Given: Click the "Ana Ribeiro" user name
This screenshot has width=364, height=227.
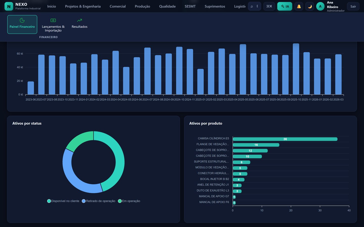Looking at the screenshot, I should tap(332, 5).
